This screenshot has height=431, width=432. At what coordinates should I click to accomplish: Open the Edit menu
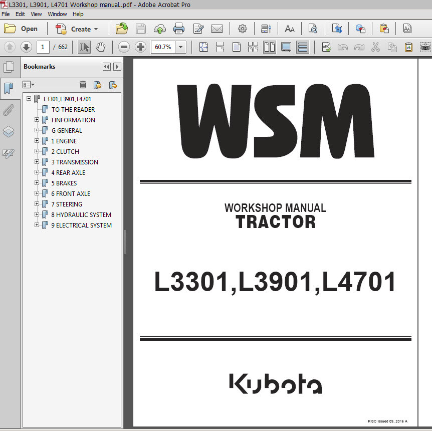[x=20, y=14]
